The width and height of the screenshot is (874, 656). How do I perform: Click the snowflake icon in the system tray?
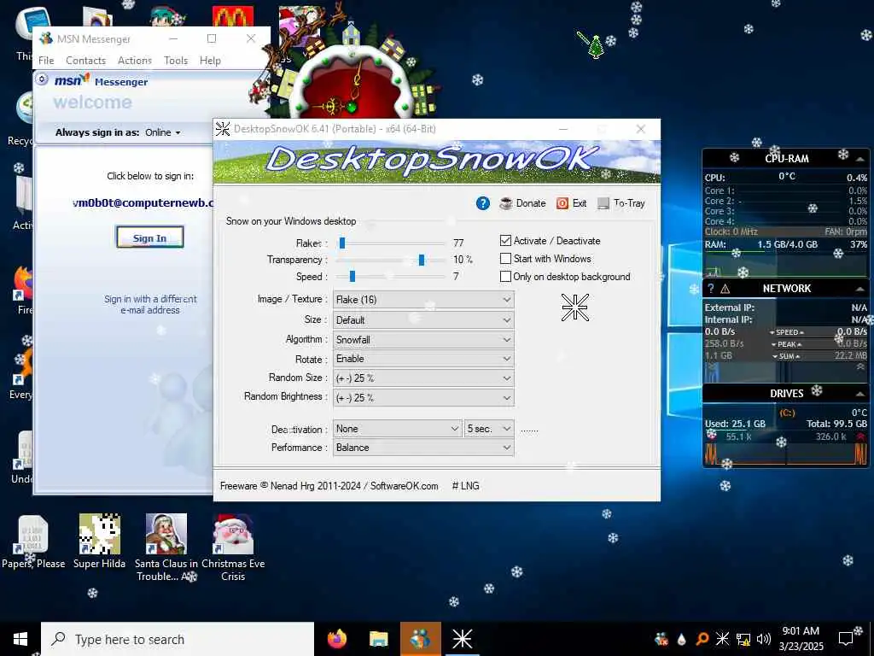722,639
